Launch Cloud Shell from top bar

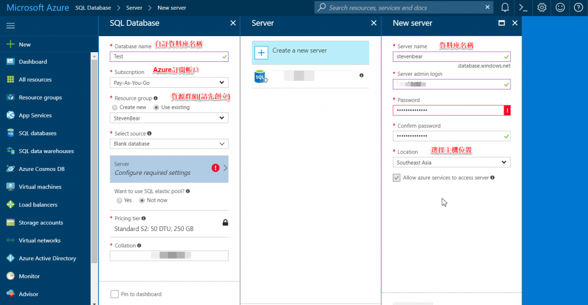tap(523, 7)
